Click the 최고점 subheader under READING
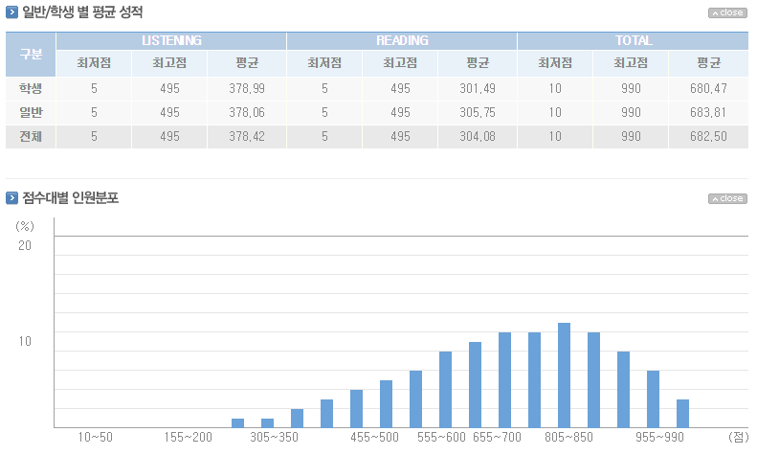The width and height of the screenshot is (757, 455). 401,64
